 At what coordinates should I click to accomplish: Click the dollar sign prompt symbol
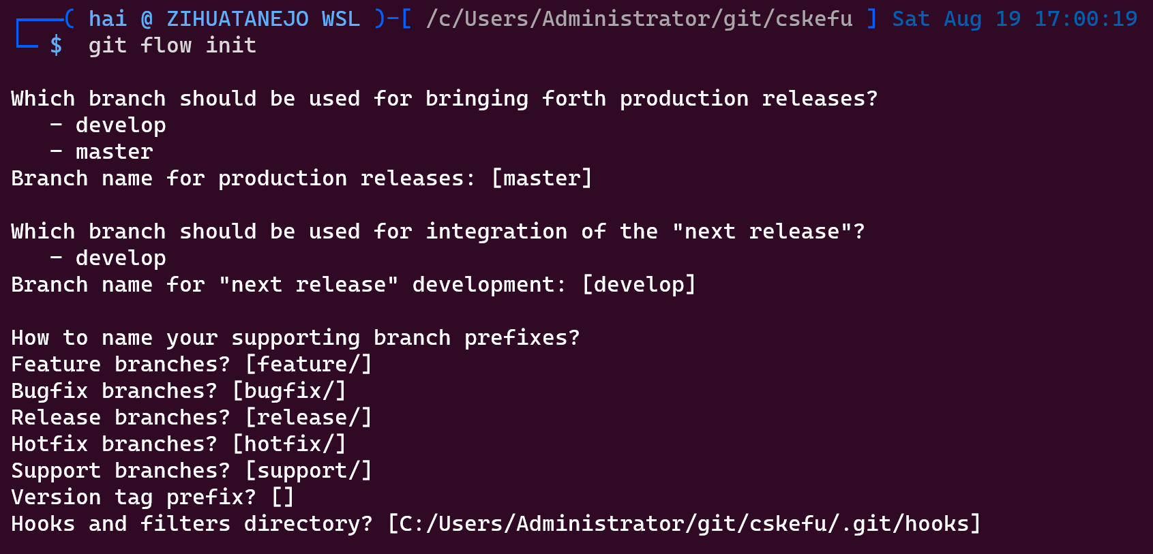tap(56, 46)
